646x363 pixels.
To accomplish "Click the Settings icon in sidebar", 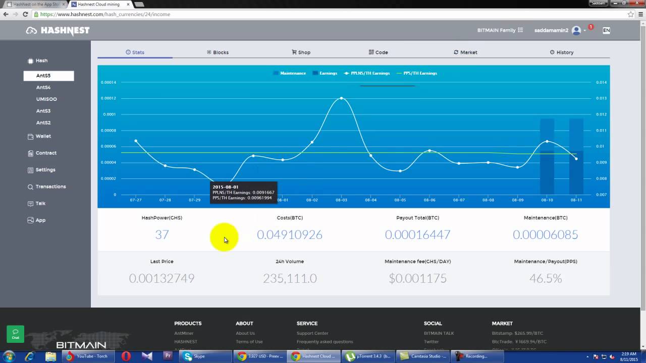I will (30, 170).
